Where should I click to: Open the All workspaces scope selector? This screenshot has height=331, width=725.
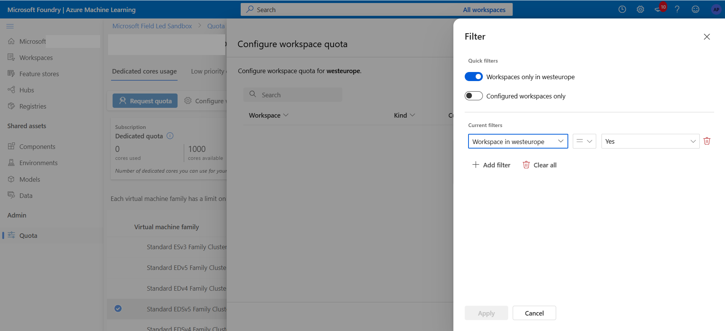[x=484, y=10]
